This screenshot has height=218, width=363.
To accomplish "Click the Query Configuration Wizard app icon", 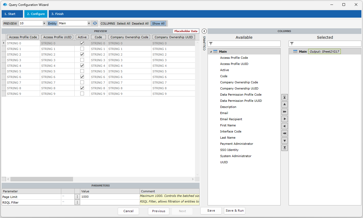I will [x=5, y=5].
